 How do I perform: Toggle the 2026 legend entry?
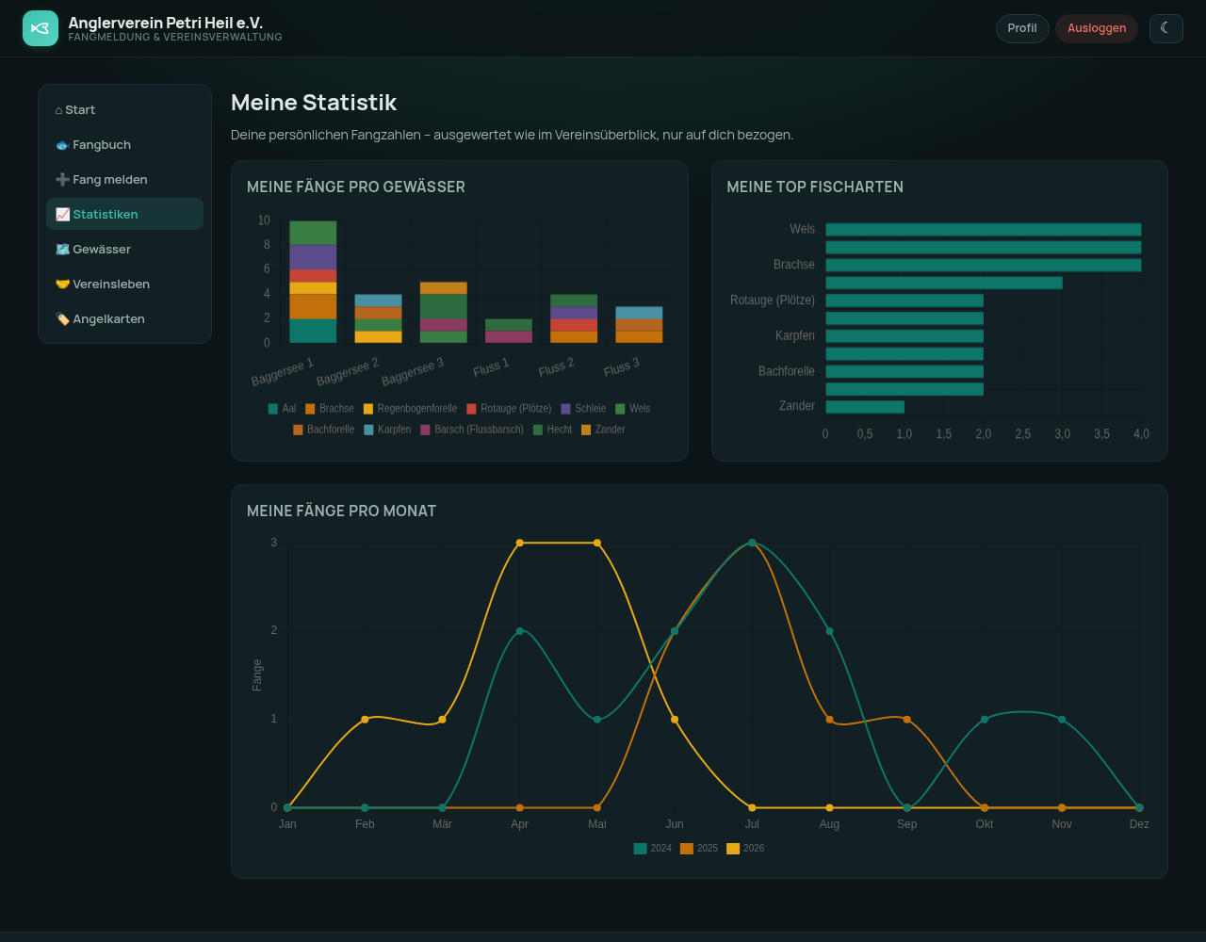(x=745, y=849)
